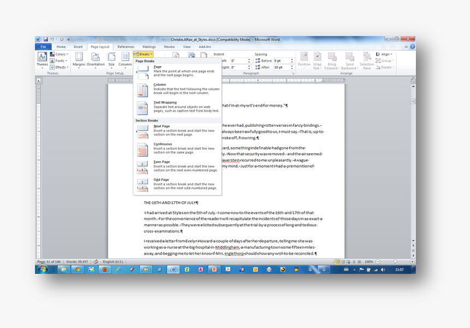Open the Wrap Text options
470x328 pixels.
317,61
